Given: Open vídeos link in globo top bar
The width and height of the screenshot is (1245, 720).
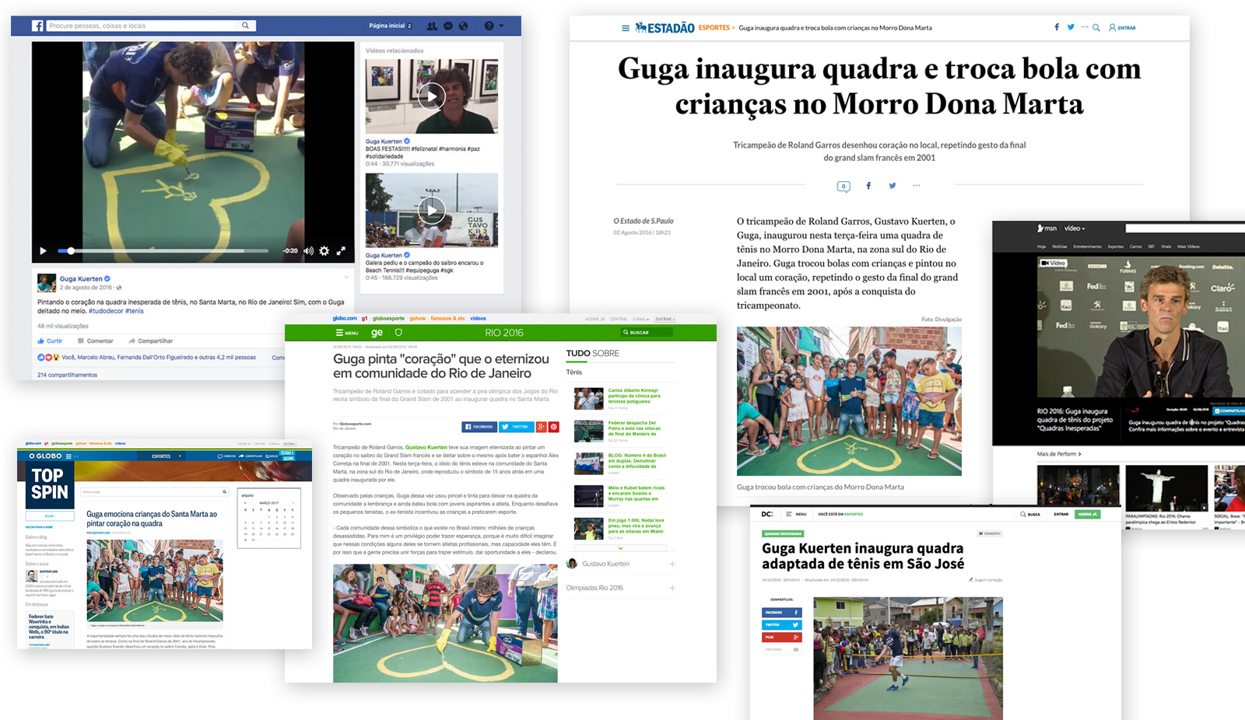Looking at the screenshot, I should [x=478, y=318].
